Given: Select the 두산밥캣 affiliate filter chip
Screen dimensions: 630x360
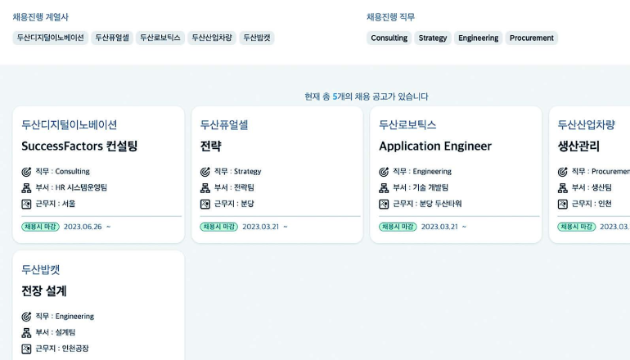Looking at the screenshot, I should [x=257, y=38].
